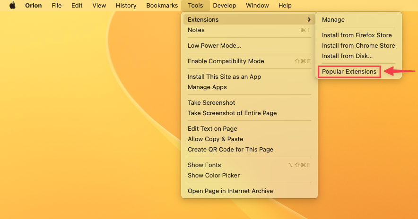Select Enable Compatibility Mode

pos(249,61)
